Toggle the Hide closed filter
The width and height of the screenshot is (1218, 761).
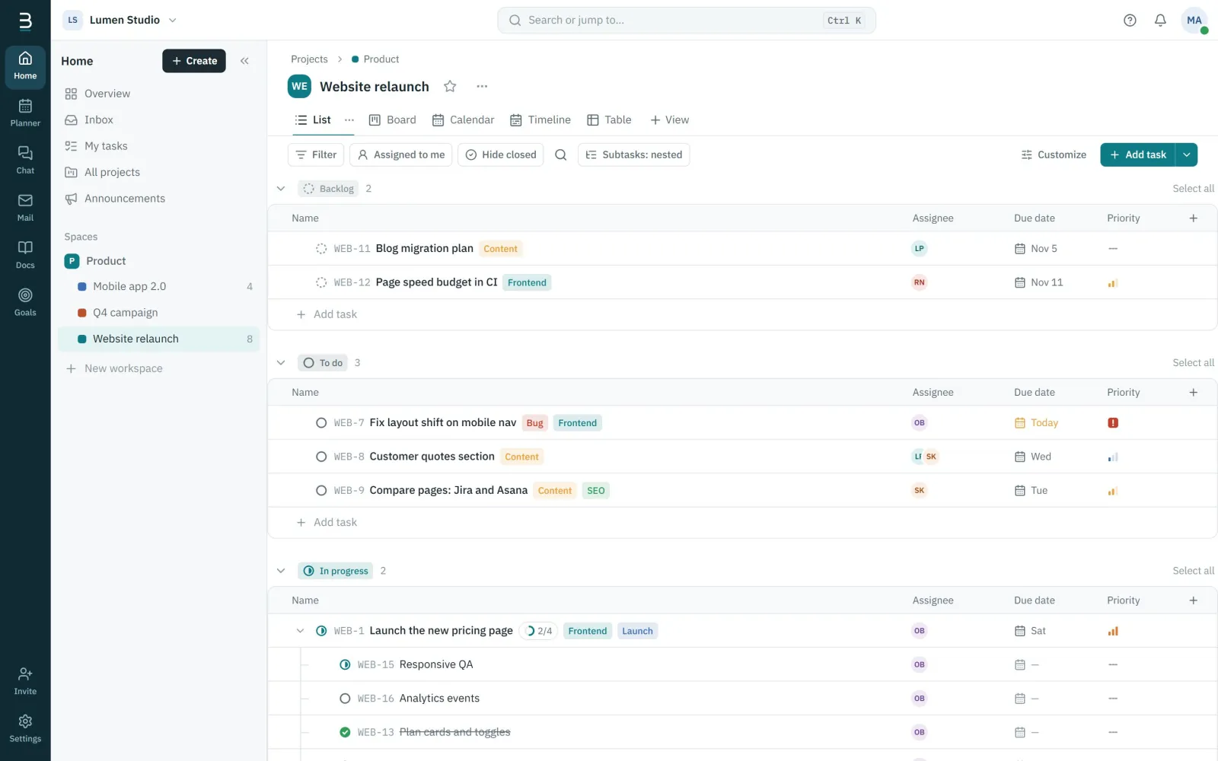(x=501, y=154)
